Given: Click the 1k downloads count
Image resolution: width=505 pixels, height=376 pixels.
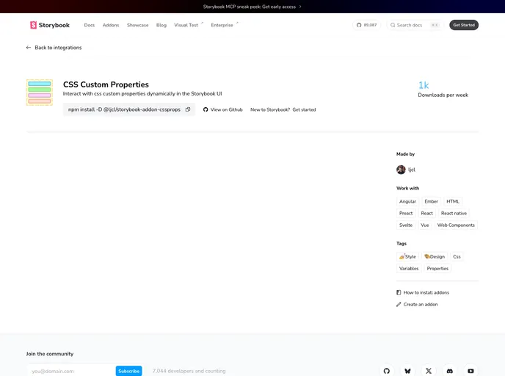Looking at the screenshot, I should [x=424, y=85].
